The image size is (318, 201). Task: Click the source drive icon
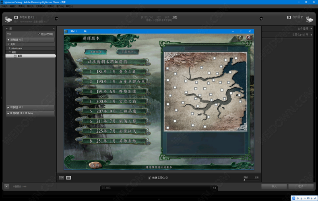point(8,19)
